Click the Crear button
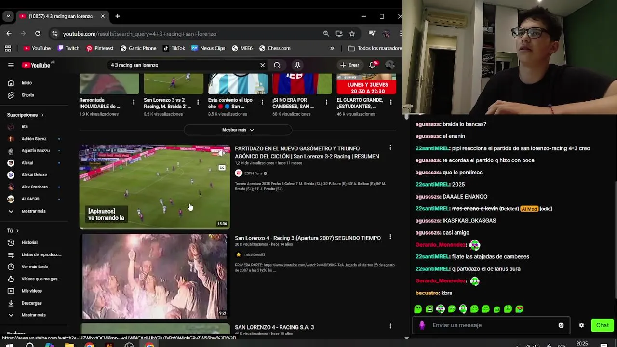The image size is (617, 347). 349,65
